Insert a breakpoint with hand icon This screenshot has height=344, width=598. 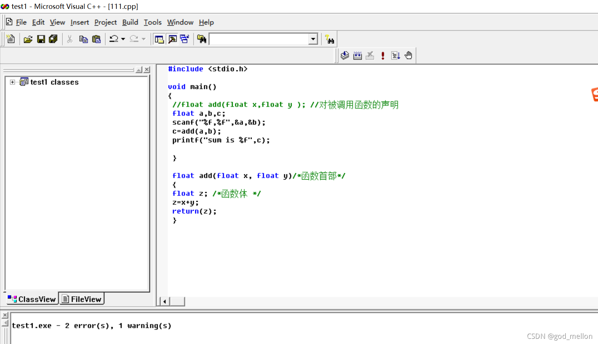click(408, 56)
